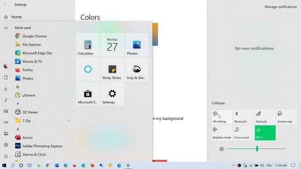Open Task View on the taskbar
This screenshot has width=301, height=169.
point(29,165)
